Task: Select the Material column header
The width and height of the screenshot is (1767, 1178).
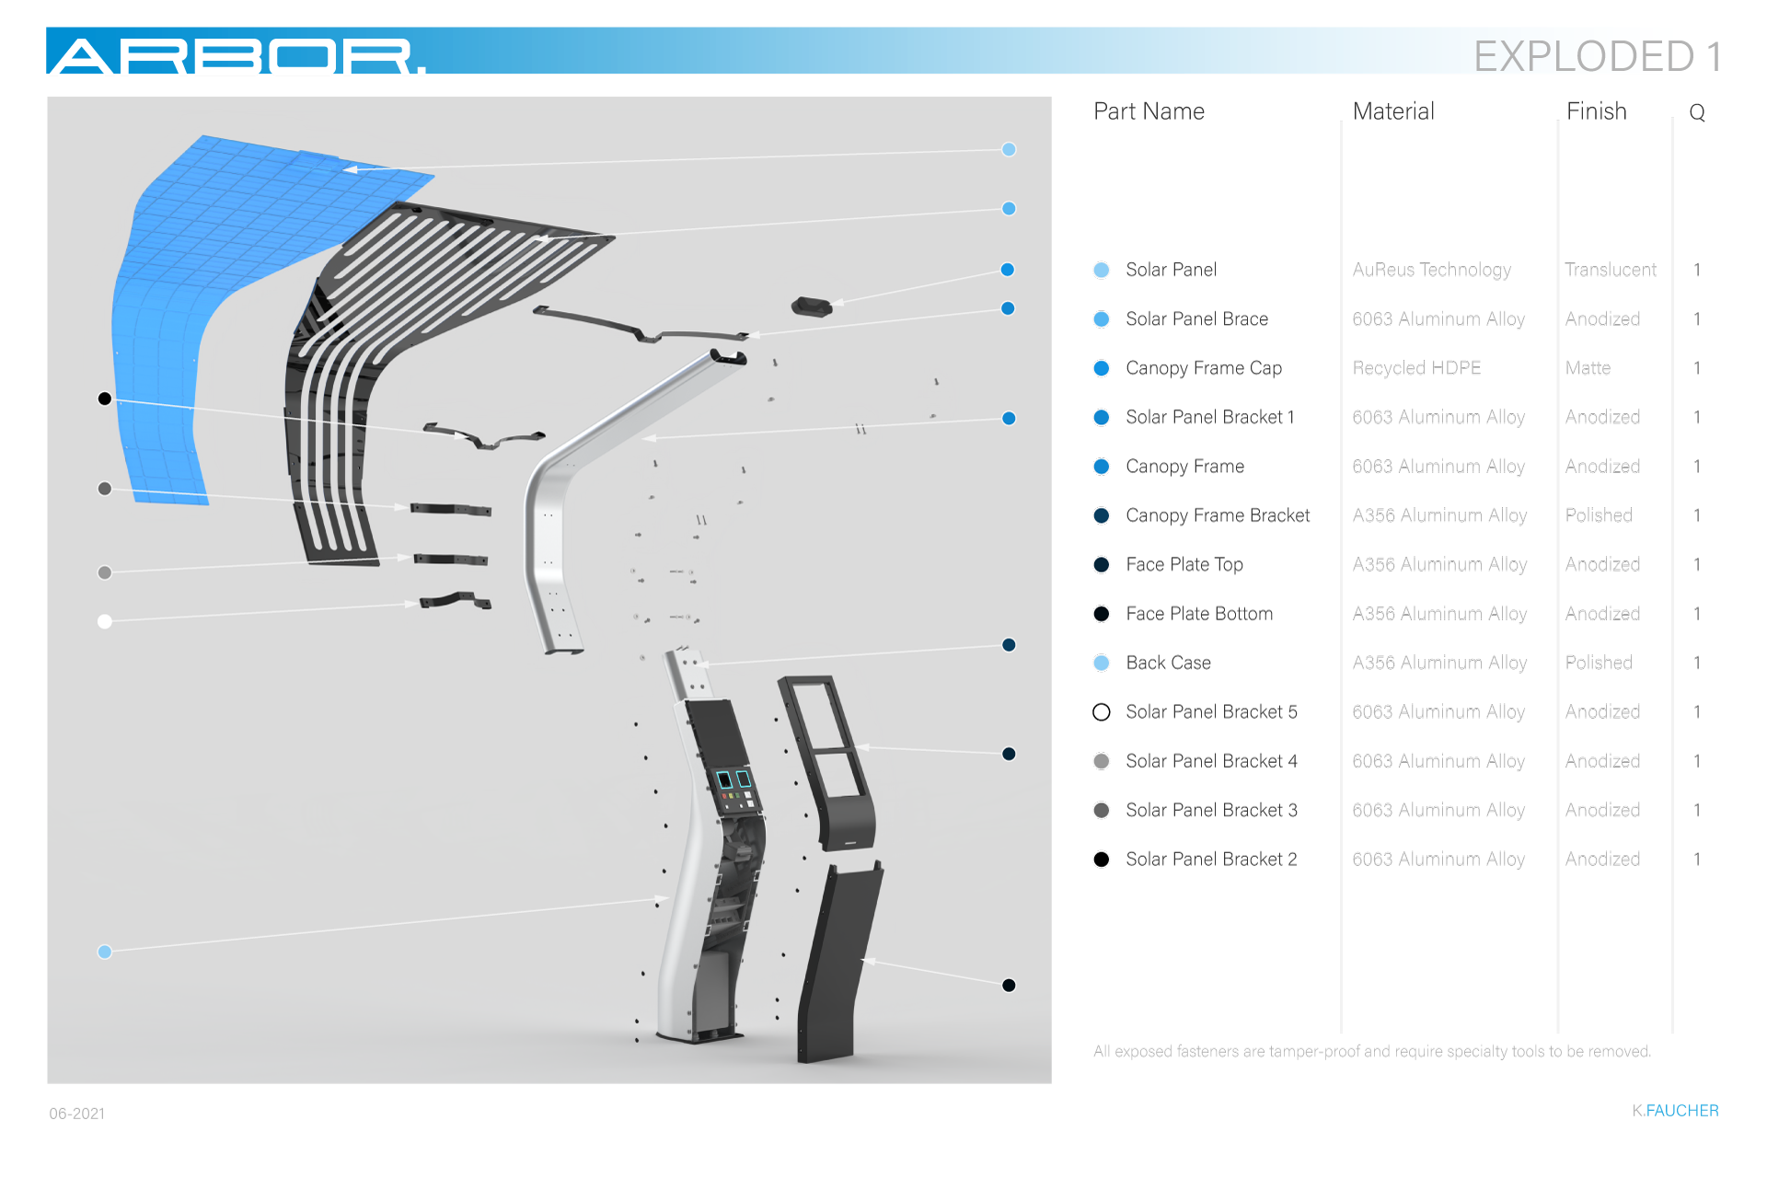Action: coord(1392,111)
